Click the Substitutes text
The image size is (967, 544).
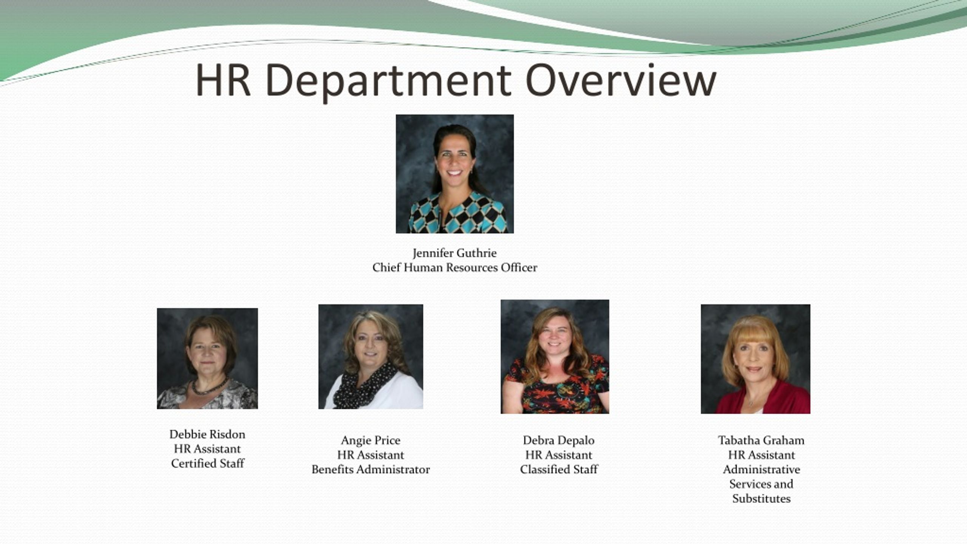pyautogui.click(x=761, y=499)
